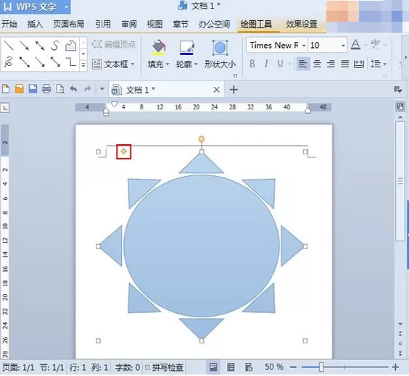Open print preview

(60, 89)
